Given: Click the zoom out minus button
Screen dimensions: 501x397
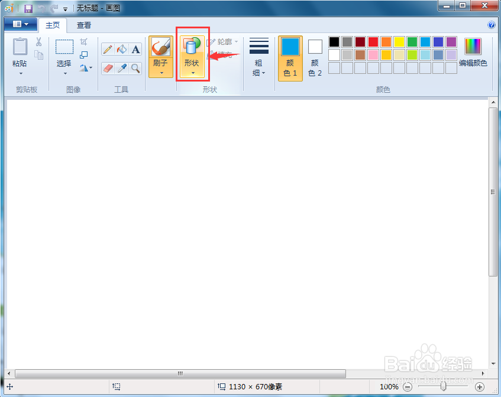Looking at the screenshot, I should coord(408,387).
